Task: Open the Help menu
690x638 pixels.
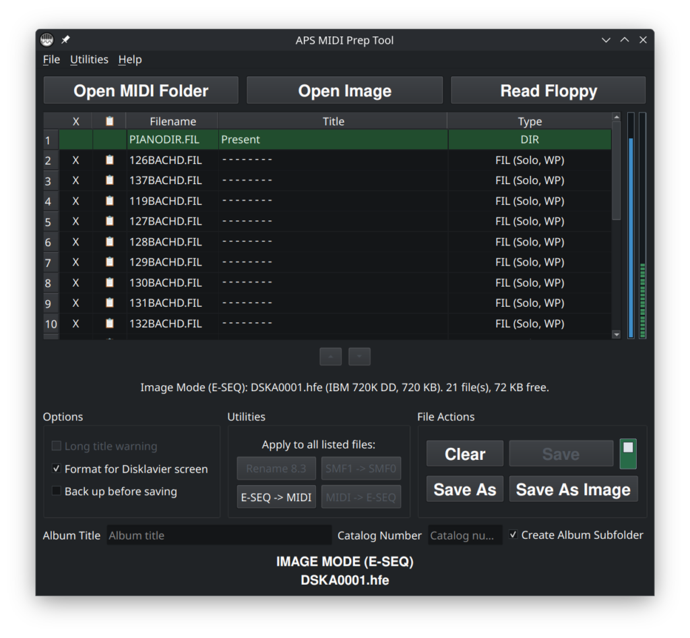Action: 130,59
